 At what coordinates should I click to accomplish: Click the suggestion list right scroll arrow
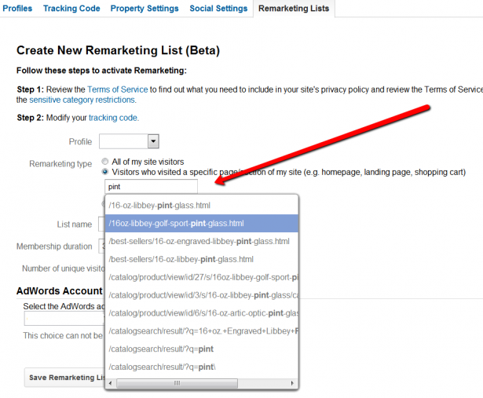292,383
